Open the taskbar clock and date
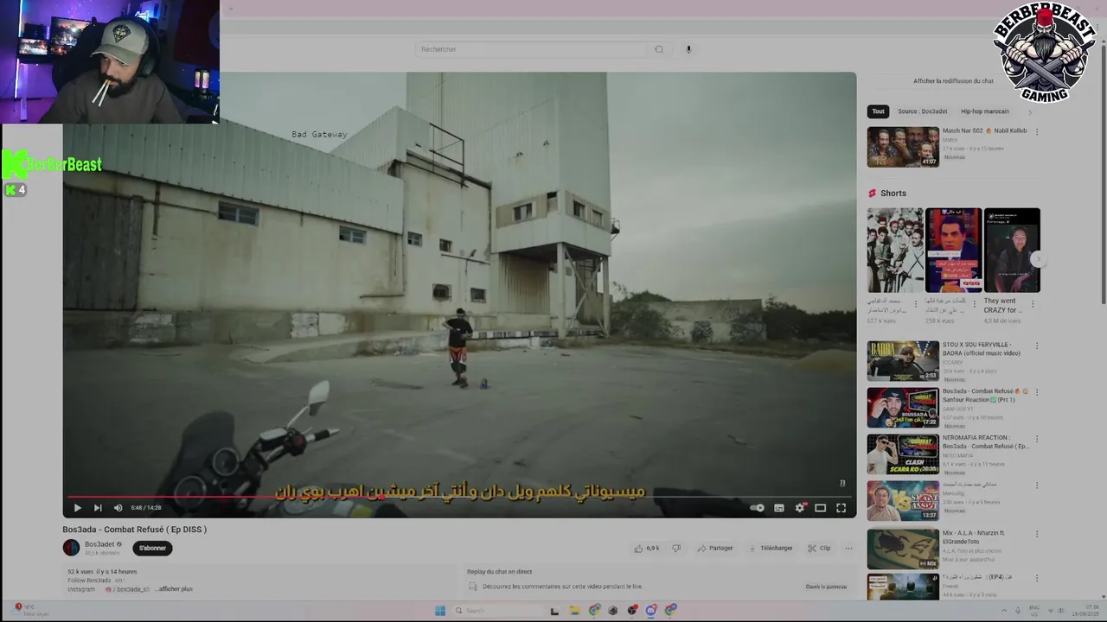Screen dimensions: 1107x622 (1085, 611)
